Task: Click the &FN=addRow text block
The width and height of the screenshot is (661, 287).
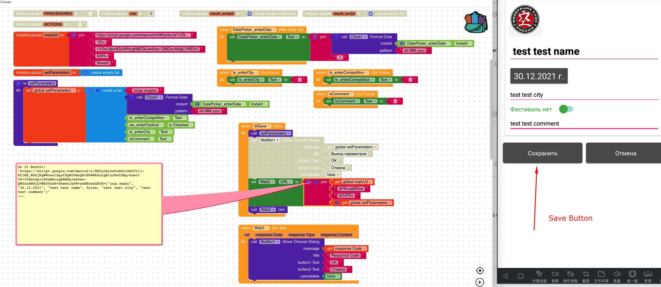Action: (351, 189)
